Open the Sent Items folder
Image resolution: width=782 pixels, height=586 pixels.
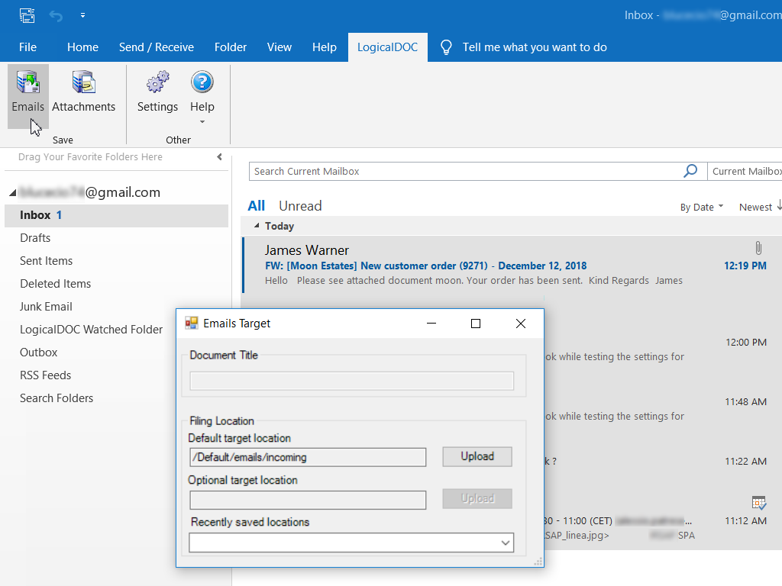46,261
